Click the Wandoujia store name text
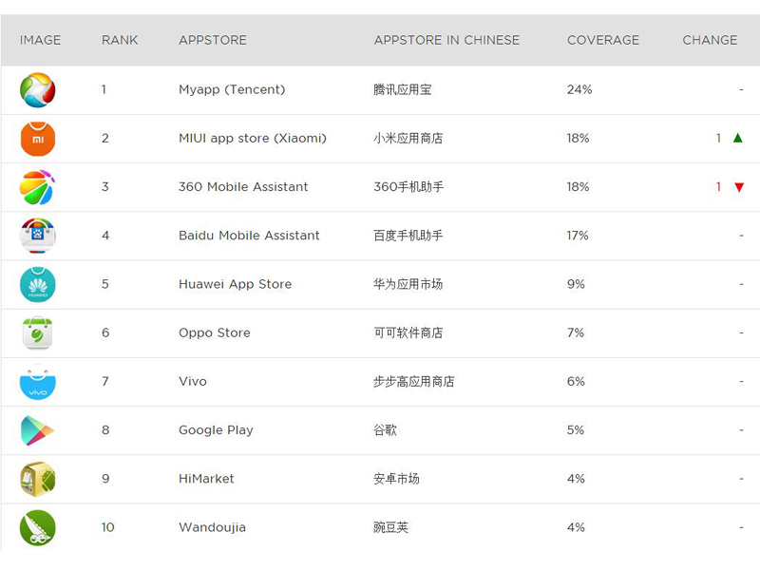 click(212, 527)
